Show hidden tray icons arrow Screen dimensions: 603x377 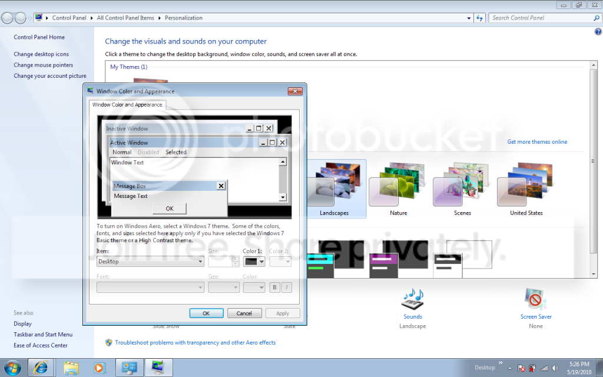click(x=510, y=368)
